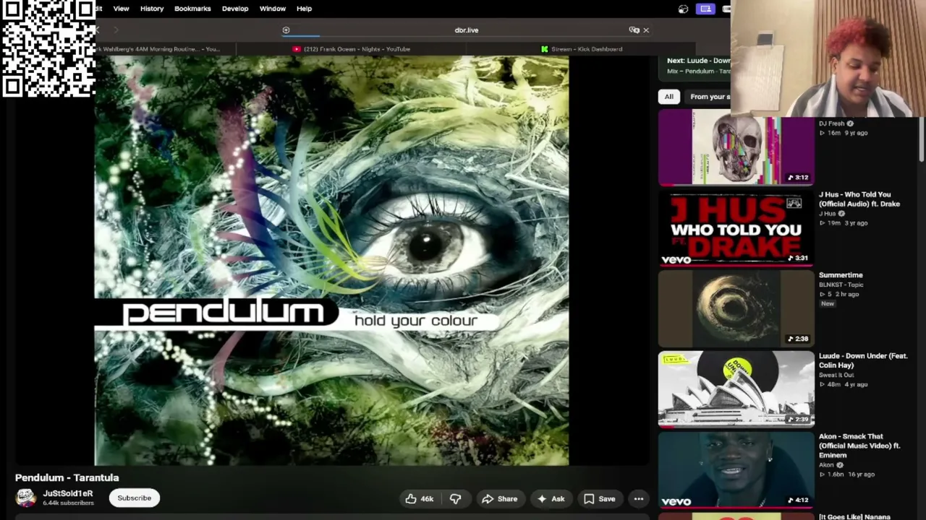The height and width of the screenshot is (520, 926).
Task: Save the video to a playlist
Action: 599,498
